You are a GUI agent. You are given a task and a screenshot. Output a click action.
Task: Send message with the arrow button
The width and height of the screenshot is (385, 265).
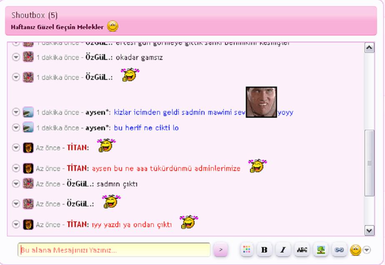[221, 250]
